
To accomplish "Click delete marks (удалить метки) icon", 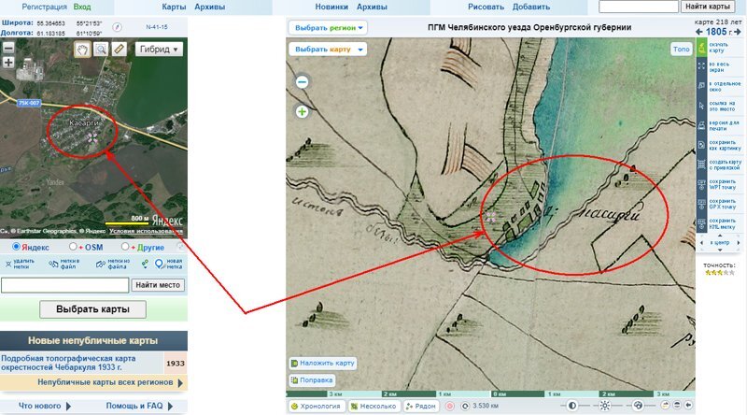I will pyautogui.click(x=8, y=264).
